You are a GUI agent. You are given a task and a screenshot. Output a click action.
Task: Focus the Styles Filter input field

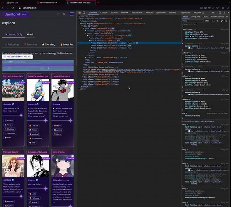tap(193, 21)
